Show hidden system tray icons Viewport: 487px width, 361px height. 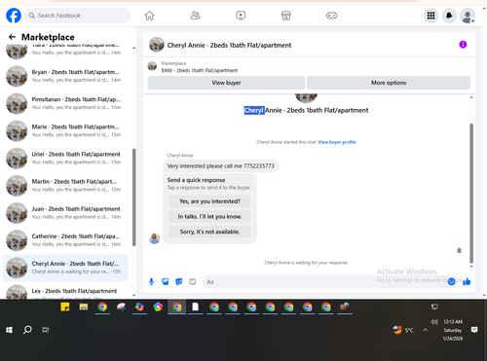coord(425,330)
